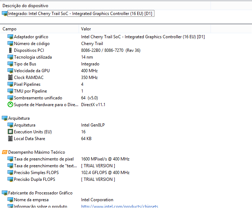Click the icon beside Taxa de preenchimento de pixel

click(x=10, y=159)
